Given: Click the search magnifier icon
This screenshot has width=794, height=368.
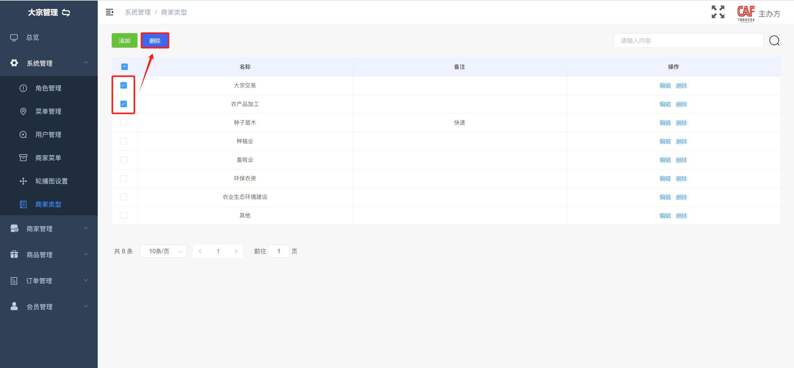Looking at the screenshot, I should point(774,41).
